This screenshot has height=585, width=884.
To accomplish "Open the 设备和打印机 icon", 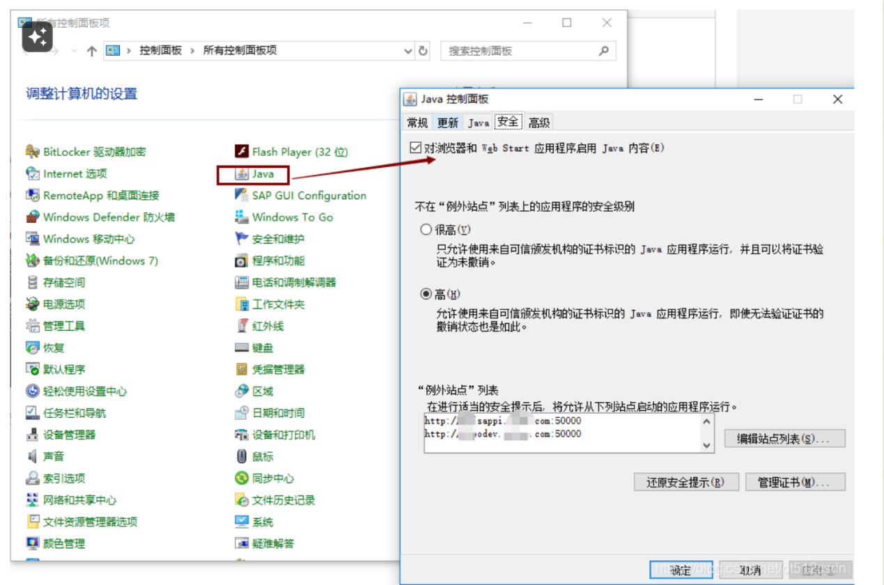I will coord(242,435).
